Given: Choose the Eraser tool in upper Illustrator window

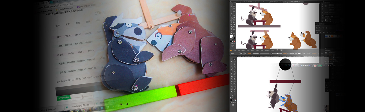Looking at the screenshot, I should click(x=234, y=16).
